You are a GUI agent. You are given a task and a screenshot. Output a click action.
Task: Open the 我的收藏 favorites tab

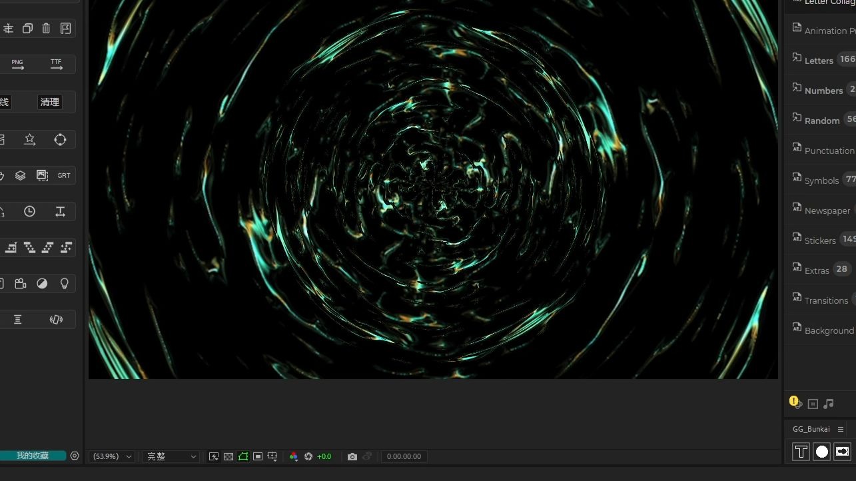[33, 456]
